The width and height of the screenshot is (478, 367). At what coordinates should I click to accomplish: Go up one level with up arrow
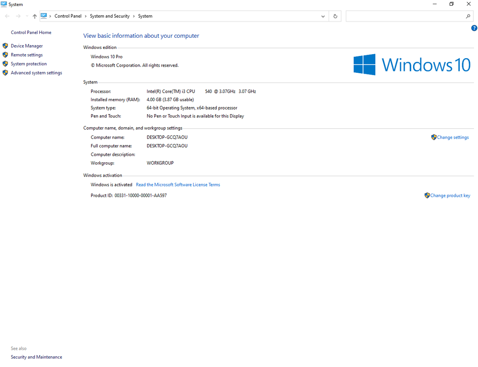(35, 16)
